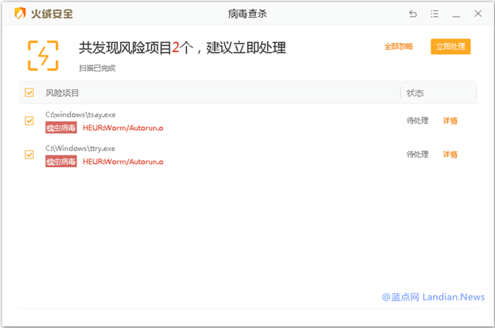Select the C:\windows\tsay.exe file path

coord(80,115)
